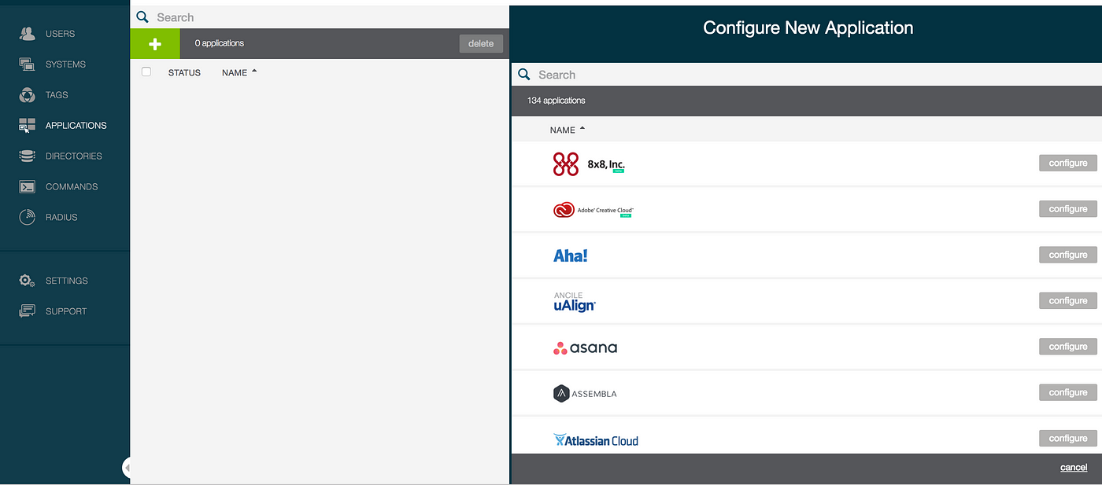Open the DIRECTORIES menu item
The image size is (1102, 485).
pyautogui.click(x=73, y=156)
